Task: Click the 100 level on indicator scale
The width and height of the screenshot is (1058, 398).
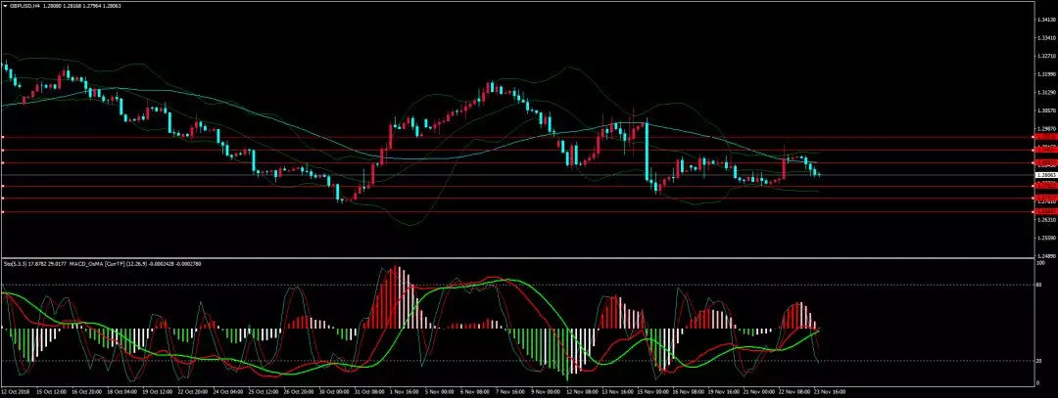Action: click(1040, 262)
